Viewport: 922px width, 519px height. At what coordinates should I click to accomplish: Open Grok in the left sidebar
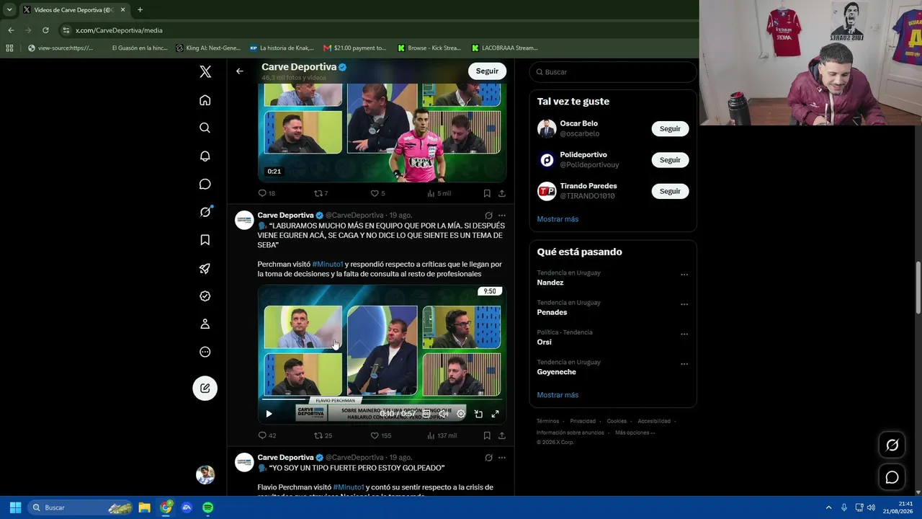[205, 212]
